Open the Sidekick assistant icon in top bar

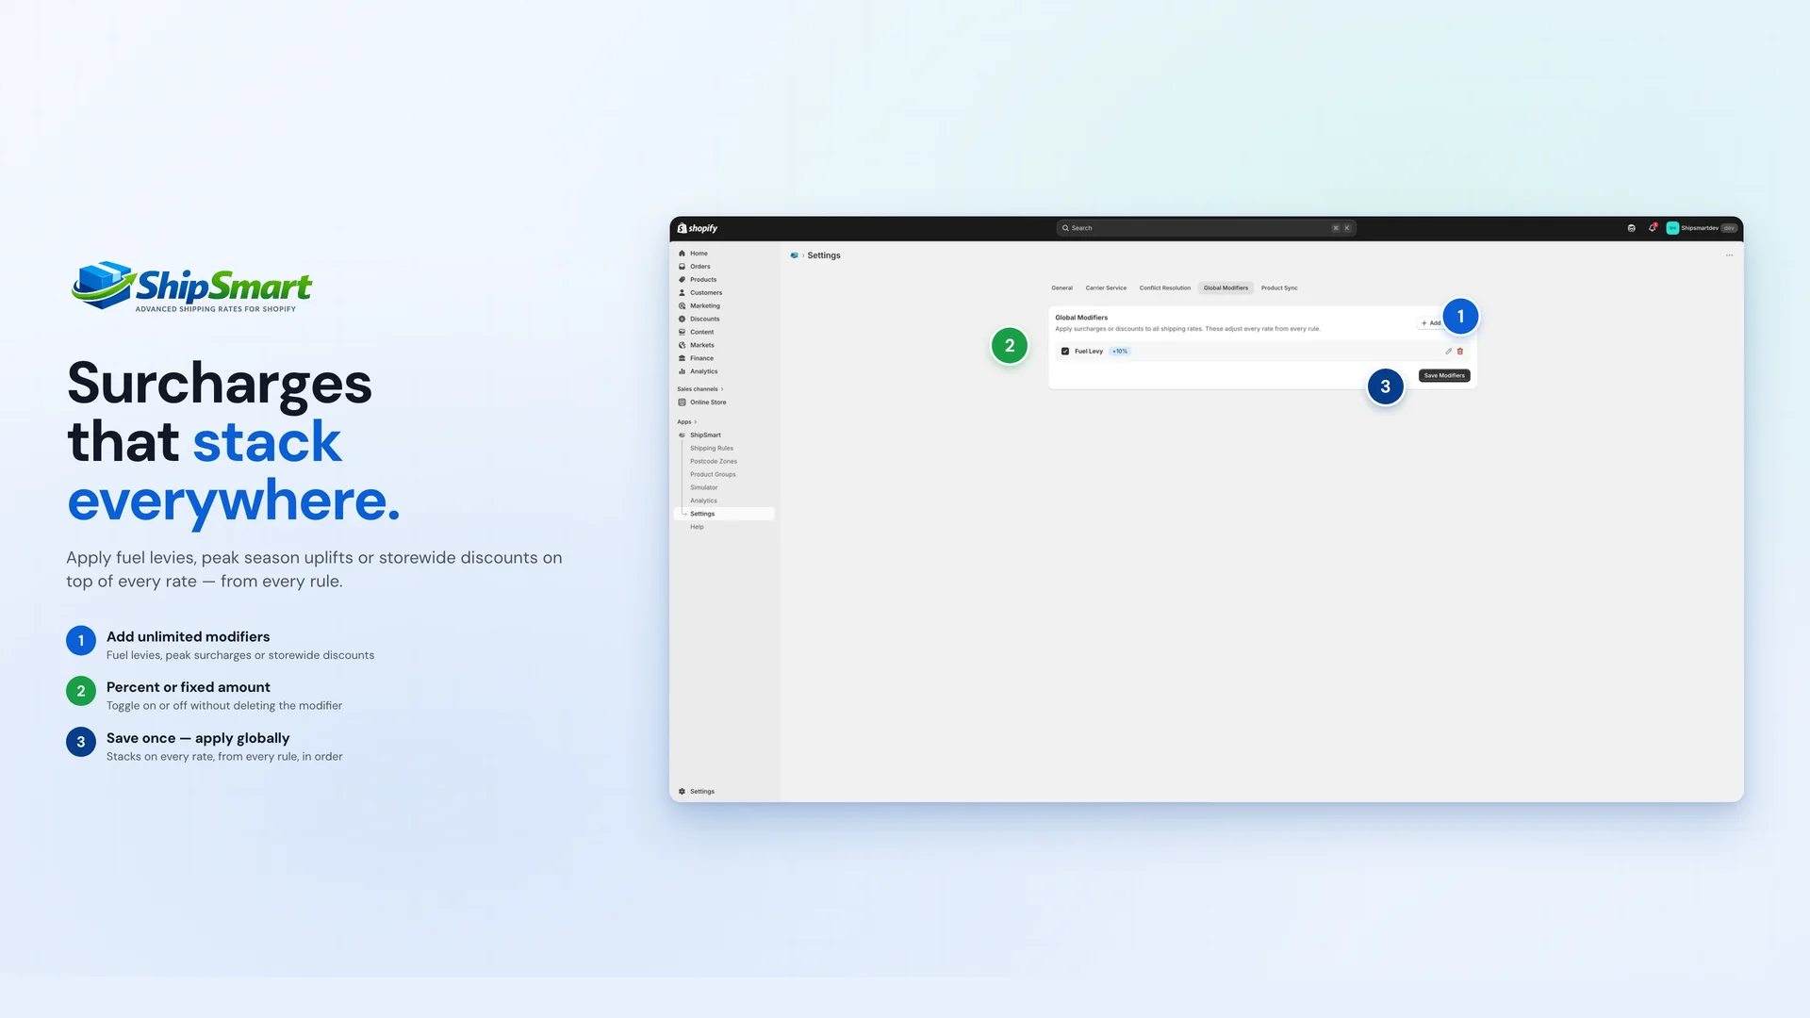pyautogui.click(x=1631, y=228)
